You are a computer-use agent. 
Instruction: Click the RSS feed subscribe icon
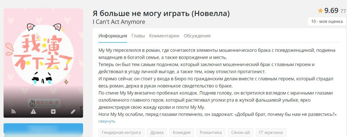[x=13, y=112]
